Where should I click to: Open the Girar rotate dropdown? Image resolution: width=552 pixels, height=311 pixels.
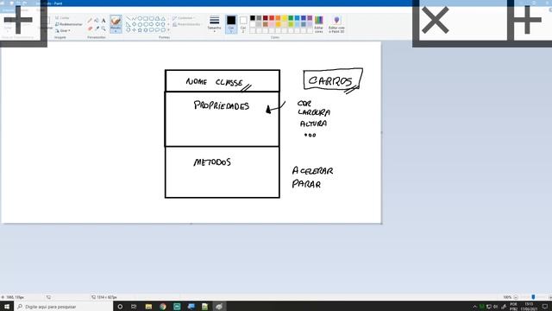63,31
